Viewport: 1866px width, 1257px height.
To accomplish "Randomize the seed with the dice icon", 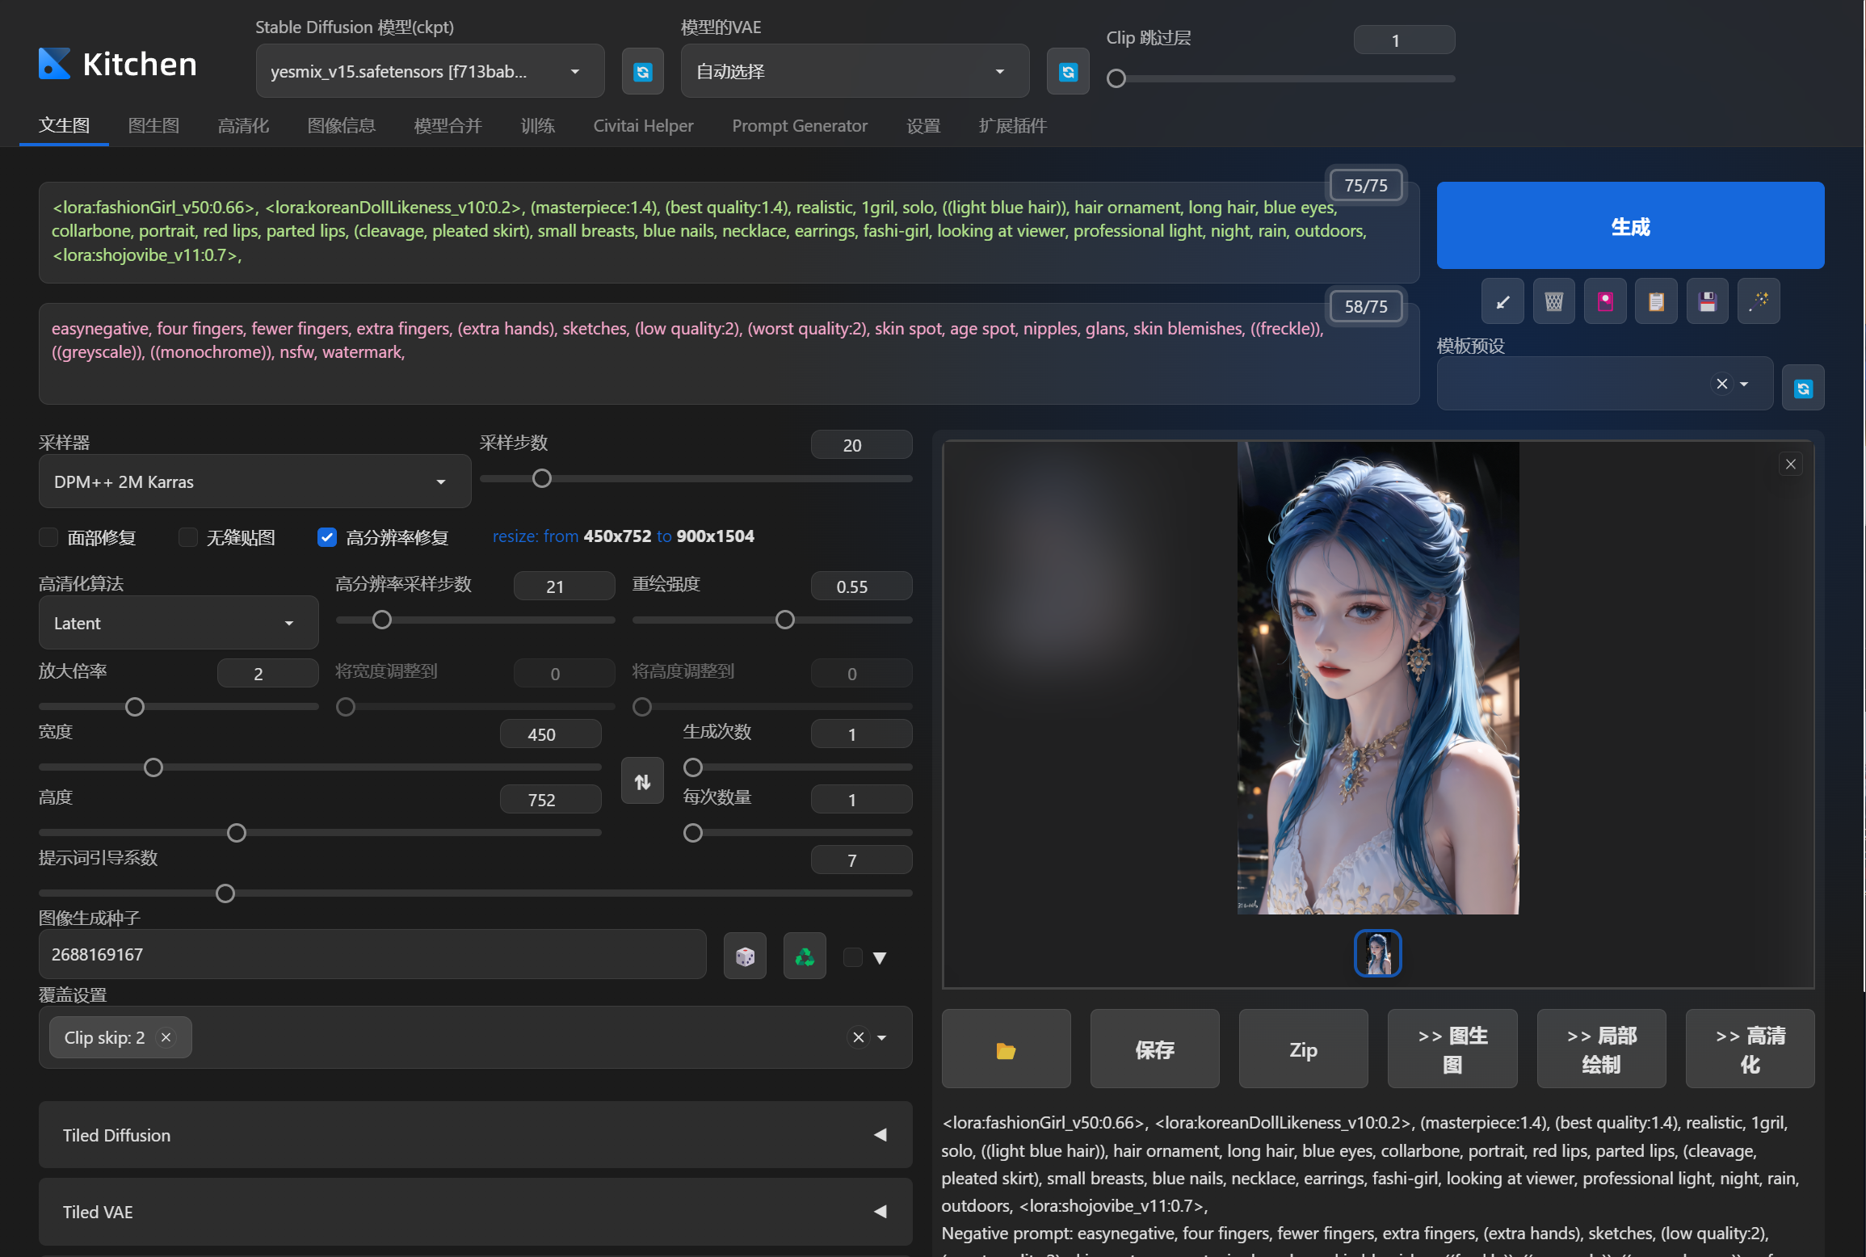I will click(x=745, y=956).
